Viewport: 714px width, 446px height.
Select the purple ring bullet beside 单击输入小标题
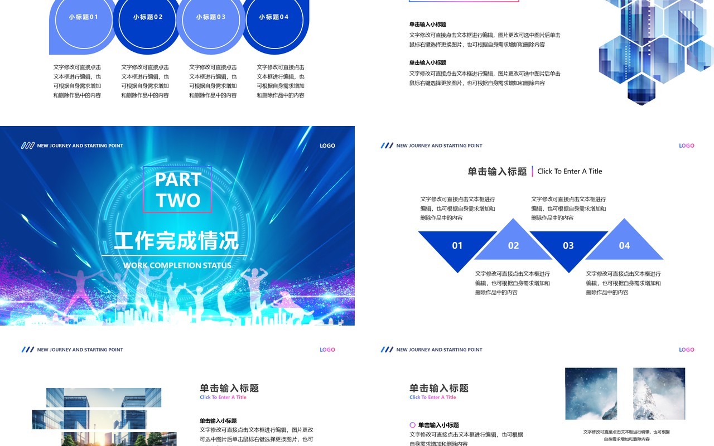point(413,425)
